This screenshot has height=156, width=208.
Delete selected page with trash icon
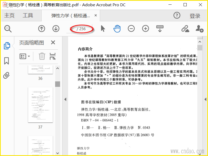pyautogui.click(x=42, y=56)
